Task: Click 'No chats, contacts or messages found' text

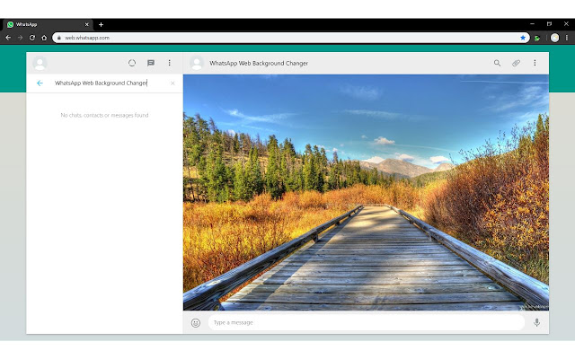Action: (x=104, y=115)
